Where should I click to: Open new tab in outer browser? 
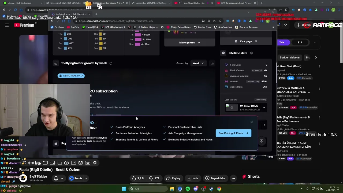tap(262, 3)
